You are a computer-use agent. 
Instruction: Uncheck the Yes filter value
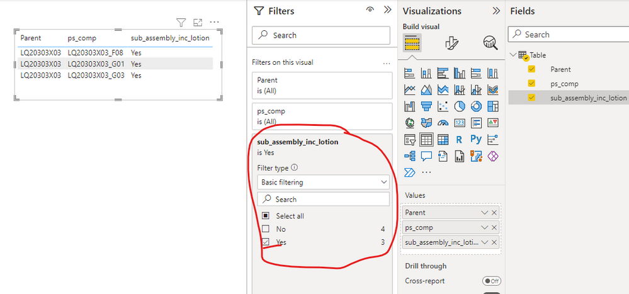266,242
